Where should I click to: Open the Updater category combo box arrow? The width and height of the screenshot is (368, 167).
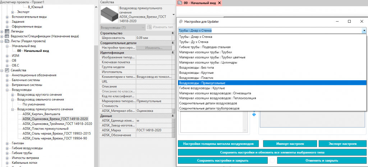[364, 31]
